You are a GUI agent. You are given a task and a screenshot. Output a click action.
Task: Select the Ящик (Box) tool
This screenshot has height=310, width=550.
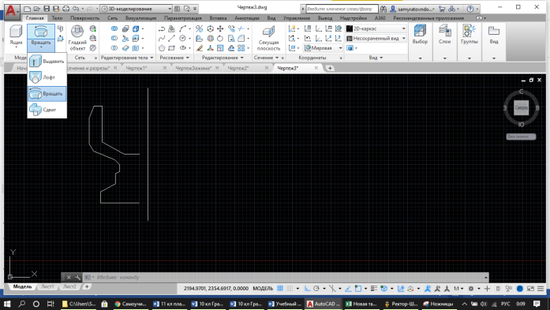point(16,35)
